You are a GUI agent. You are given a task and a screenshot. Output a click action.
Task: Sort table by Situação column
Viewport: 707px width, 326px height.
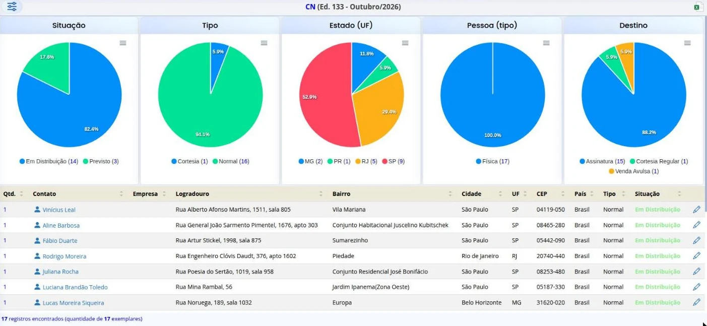coord(658,194)
